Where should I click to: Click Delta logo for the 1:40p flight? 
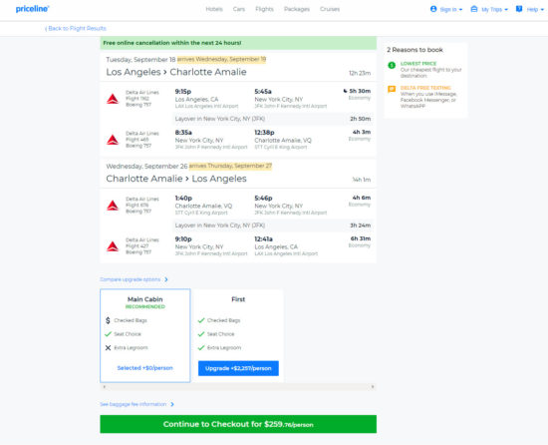point(113,206)
